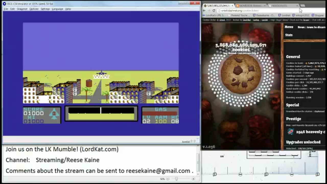The image size is (327, 184).
Task: Click the scroll down arrow of notes window
Action: tap(198, 174)
